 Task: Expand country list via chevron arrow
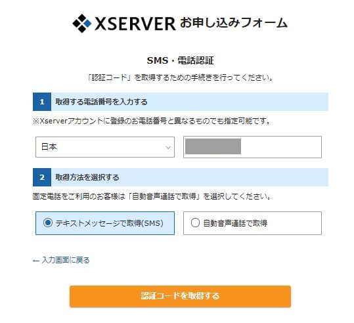click(168, 148)
